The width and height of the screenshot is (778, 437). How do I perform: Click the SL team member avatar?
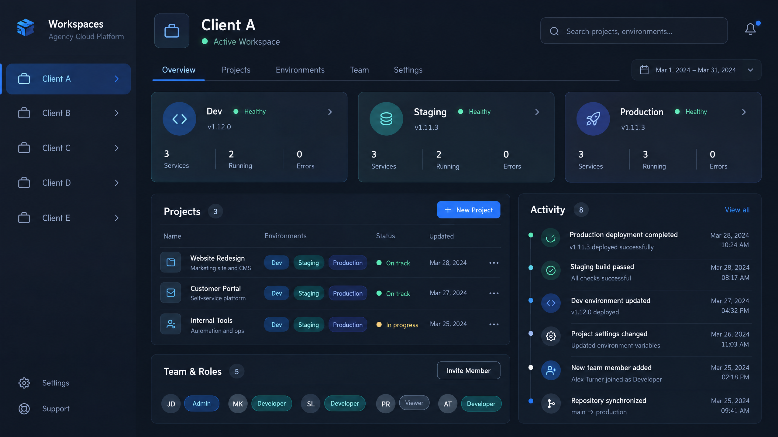coord(311,404)
